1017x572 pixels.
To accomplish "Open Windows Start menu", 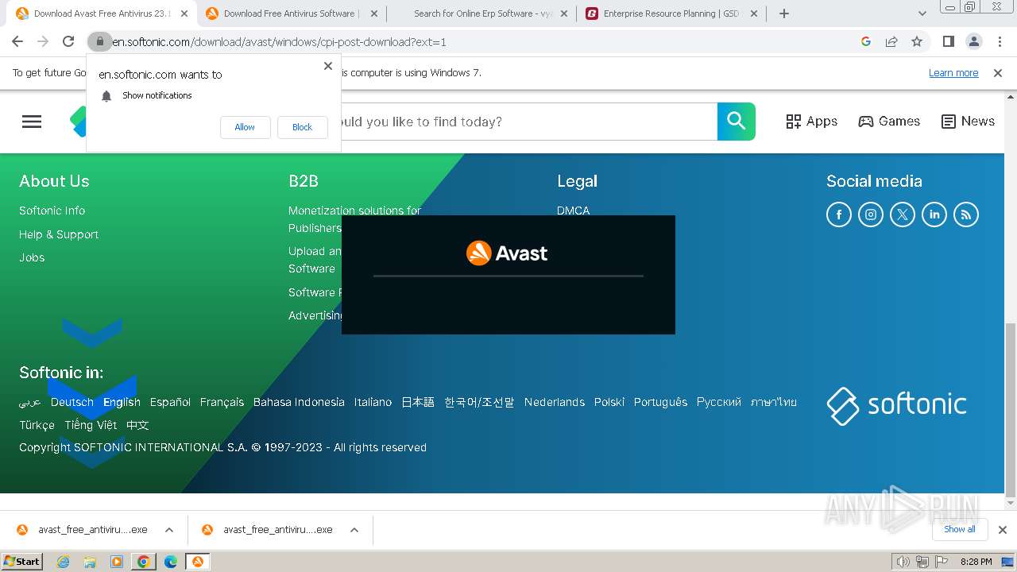I will point(21,561).
